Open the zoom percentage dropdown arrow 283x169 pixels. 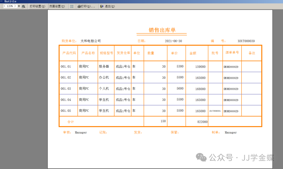pyautogui.click(x=19, y=6)
